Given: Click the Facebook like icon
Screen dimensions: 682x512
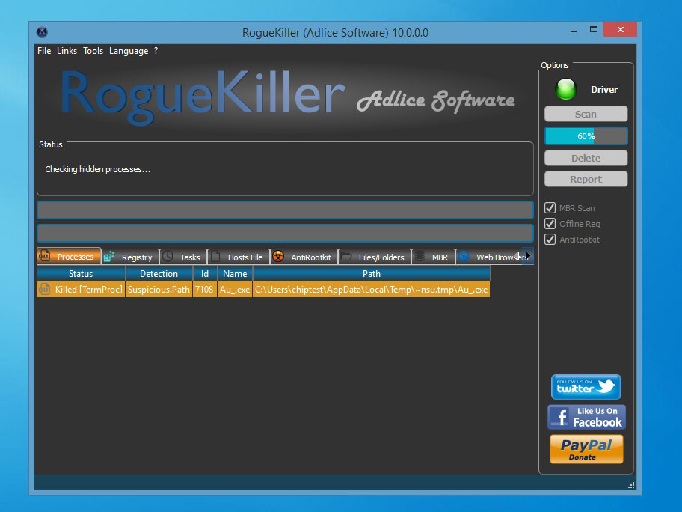Looking at the screenshot, I should [586, 417].
